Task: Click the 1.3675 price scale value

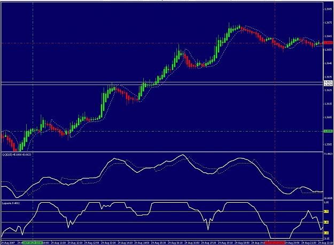Action: 328,22
